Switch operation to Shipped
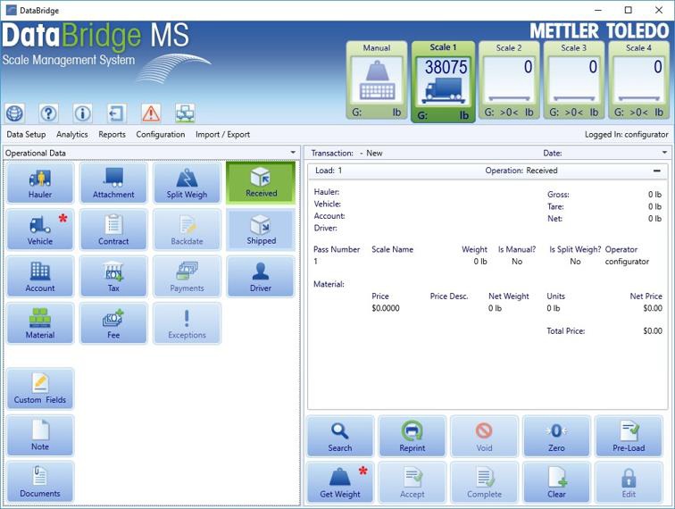Image resolution: width=675 pixels, height=509 pixels. click(261, 229)
